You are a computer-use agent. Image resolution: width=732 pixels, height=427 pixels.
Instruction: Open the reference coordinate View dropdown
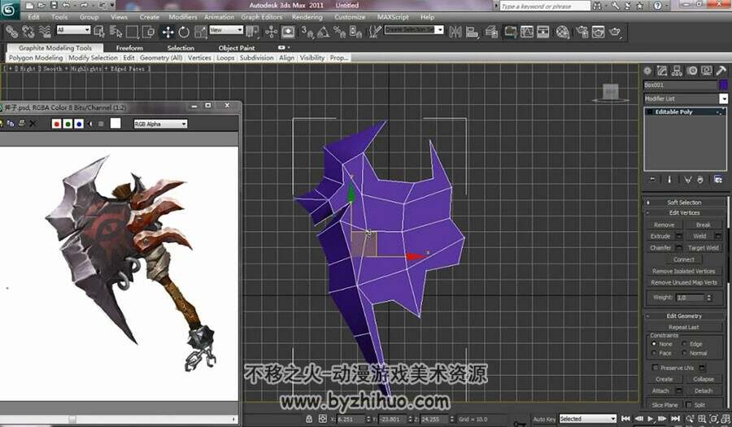point(226,30)
